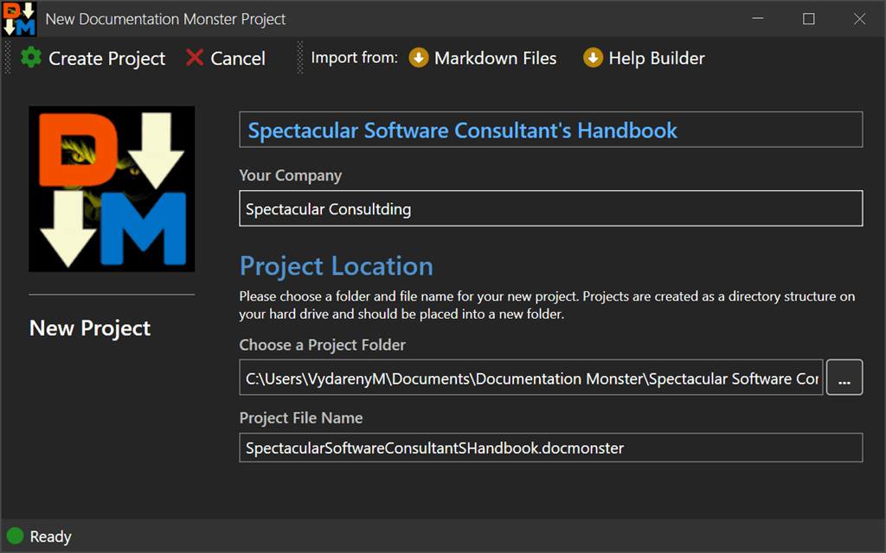
Task: Click the app icon in the title bar
Action: pos(19,19)
